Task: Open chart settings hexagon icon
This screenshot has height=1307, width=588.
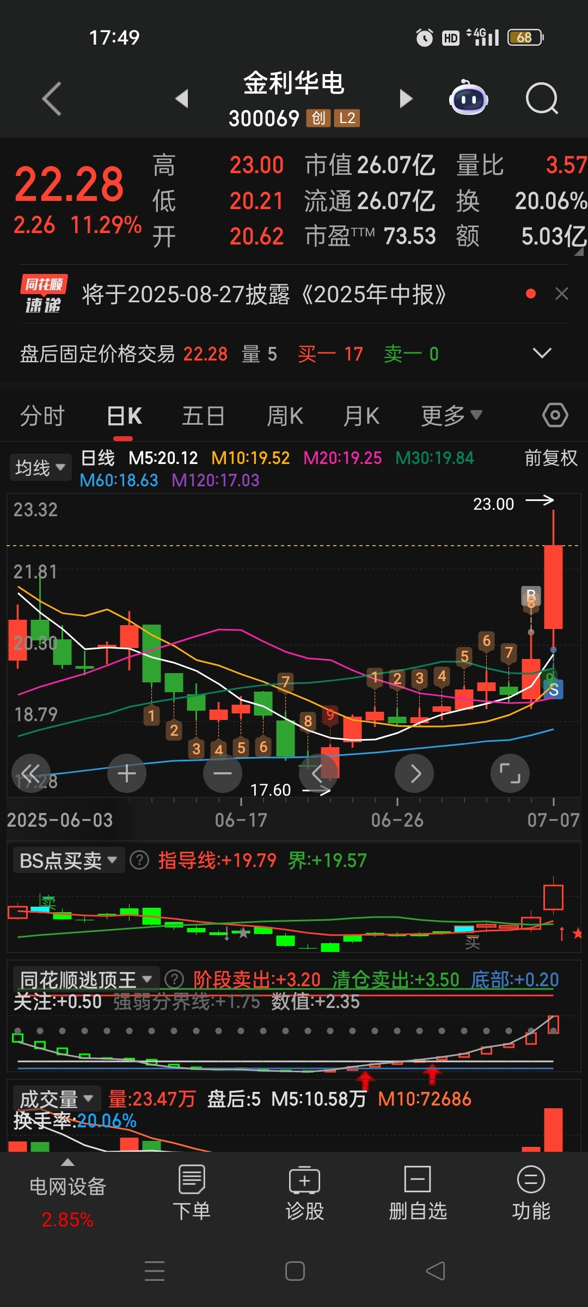Action: (555, 416)
